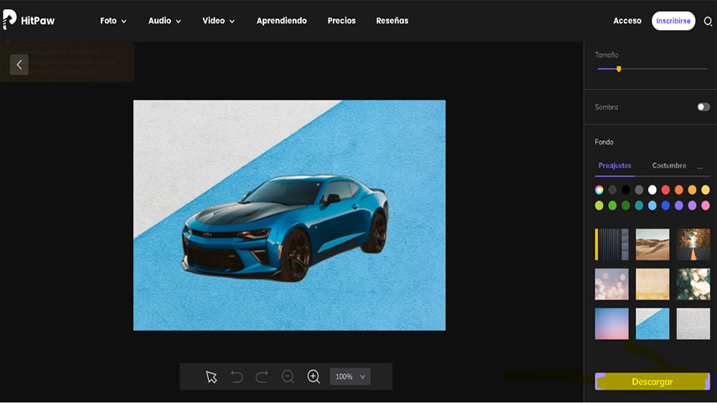Select the desert dunes background thumbnail

pos(652,244)
